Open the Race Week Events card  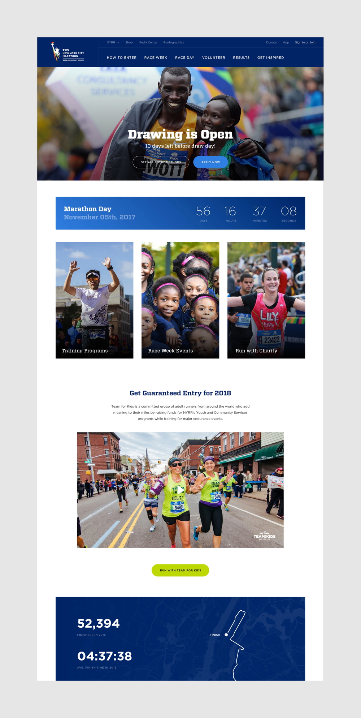(180, 300)
